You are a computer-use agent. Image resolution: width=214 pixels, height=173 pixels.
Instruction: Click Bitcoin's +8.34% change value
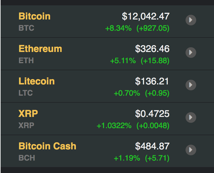click(118, 29)
